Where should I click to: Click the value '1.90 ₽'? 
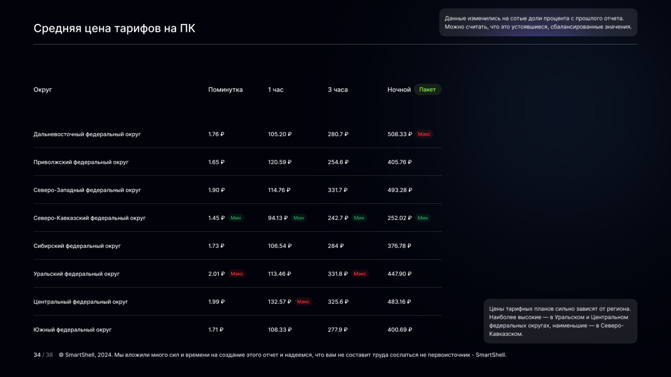point(216,190)
